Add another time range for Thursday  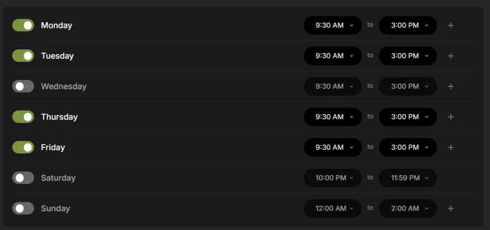click(x=451, y=117)
